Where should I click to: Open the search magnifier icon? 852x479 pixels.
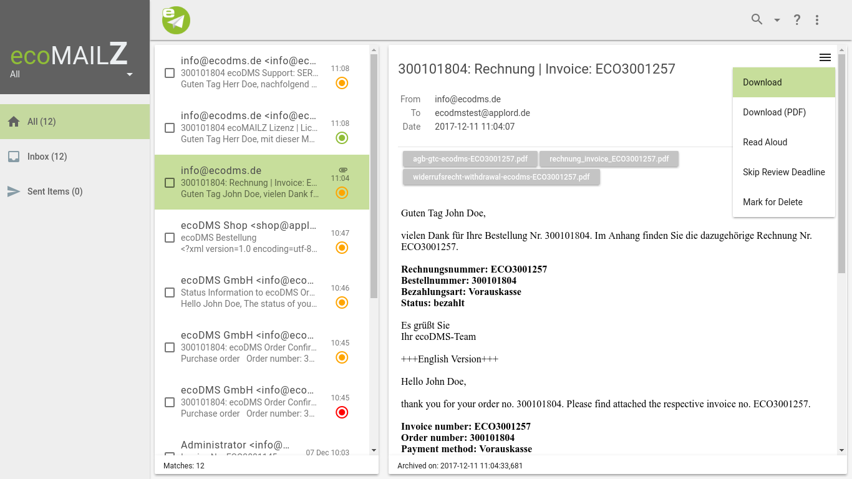[x=757, y=19]
